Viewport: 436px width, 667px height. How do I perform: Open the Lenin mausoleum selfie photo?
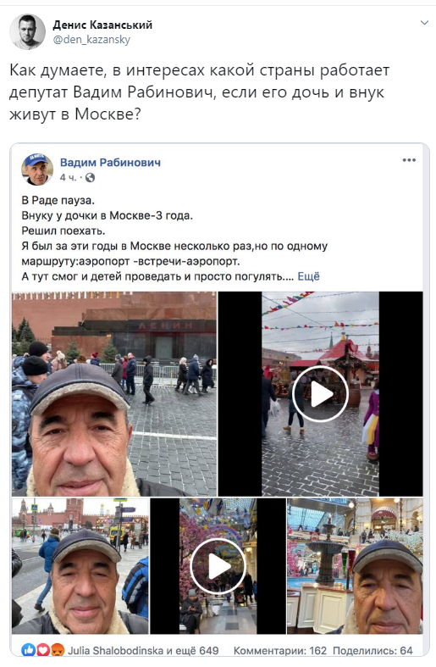click(x=114, y=394)
